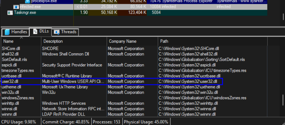Select the SortDefault.nls row
Screen dimensions: 285x125
pos(134,60)
